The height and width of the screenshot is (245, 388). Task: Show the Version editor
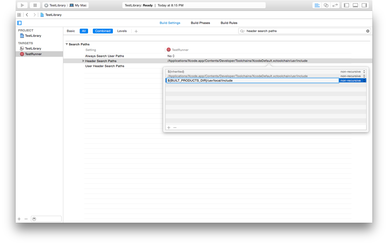335,5
